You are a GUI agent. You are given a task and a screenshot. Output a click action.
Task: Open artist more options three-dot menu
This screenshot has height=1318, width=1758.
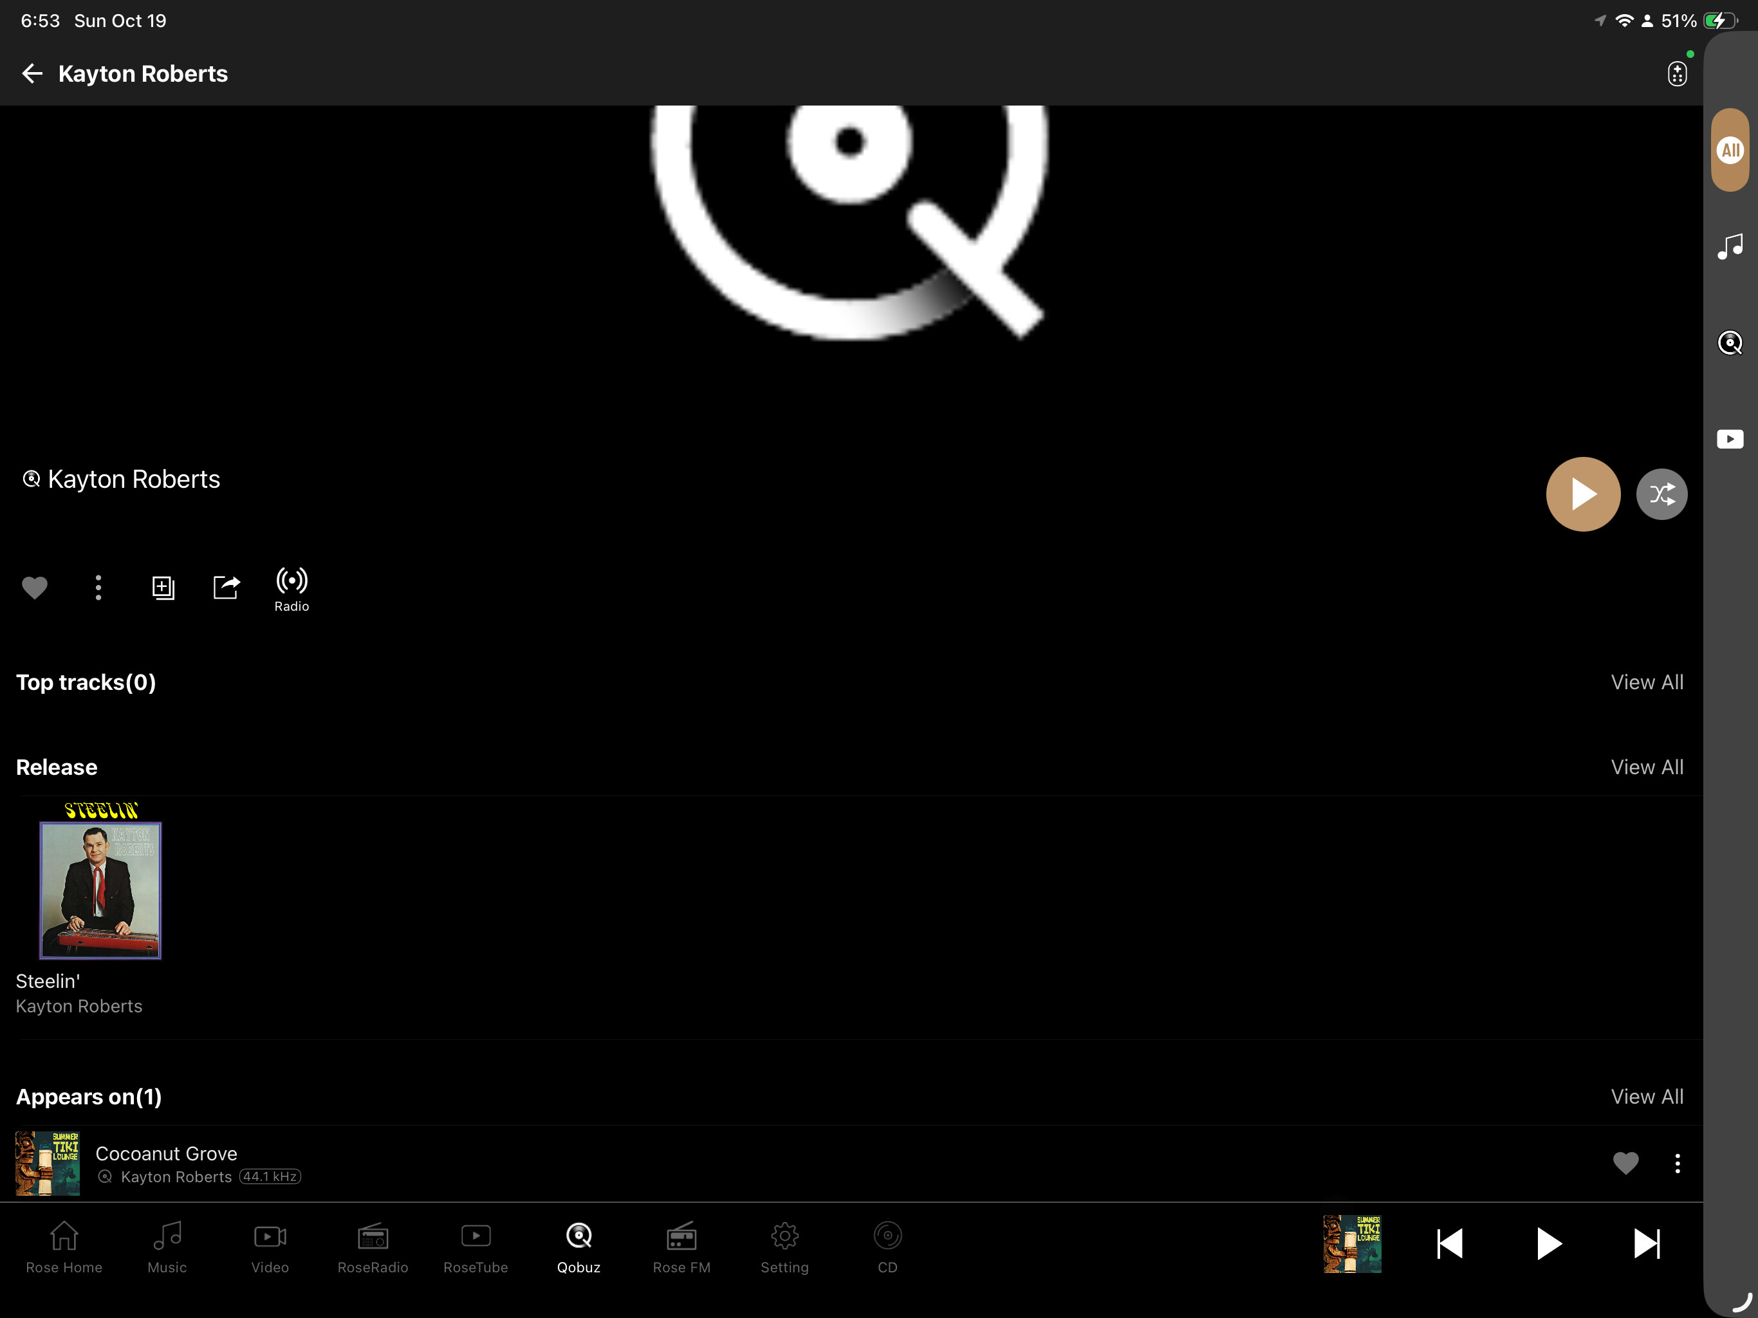(x=98, y=588)
